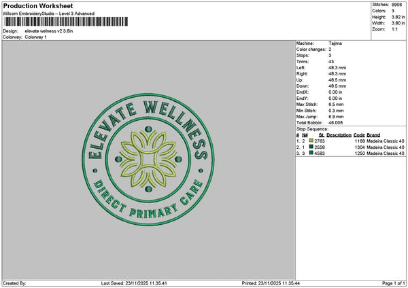
Task: Click the Wilcom EmbroideryStudio Level 3 Advanced text
Action: [49, 14]
